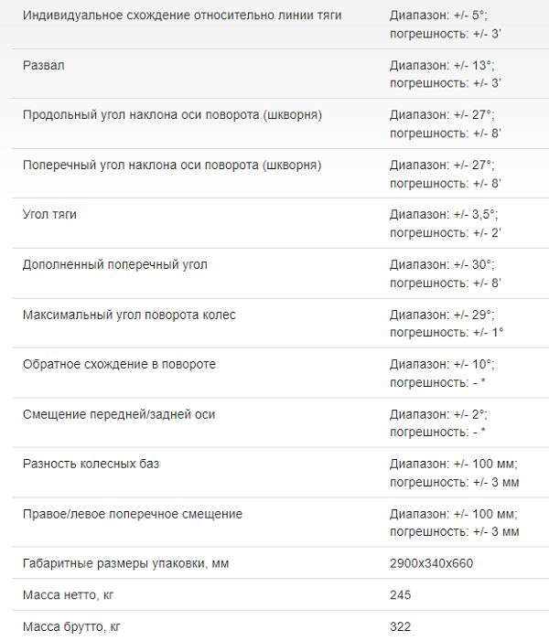549x641 pixels.
Task: Click the net weight value 245
Action: 400,595
